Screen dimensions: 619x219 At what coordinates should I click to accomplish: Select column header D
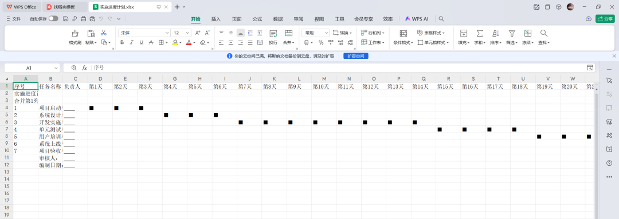tap(100, 79)
